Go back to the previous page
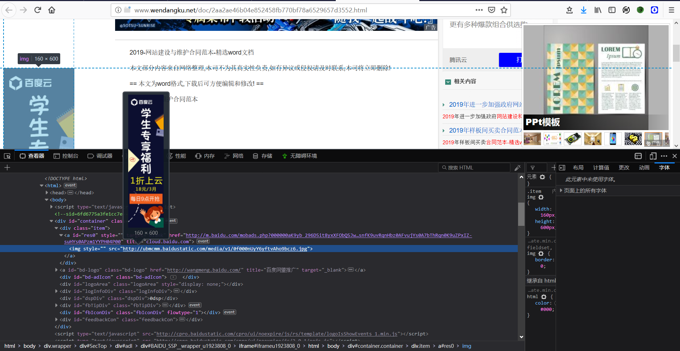This screenshot has width=680, height=351. [9, 10]
